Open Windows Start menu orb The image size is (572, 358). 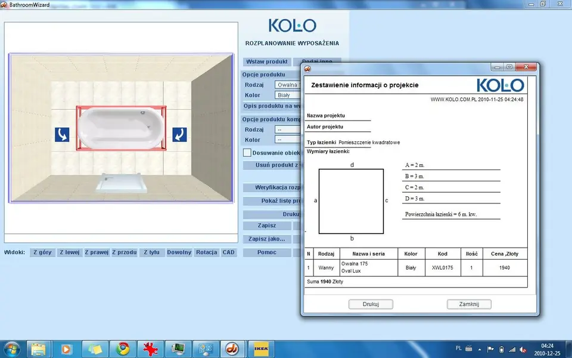(12, 349)
